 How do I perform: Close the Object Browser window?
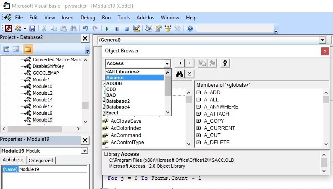(x=325, y=51)
